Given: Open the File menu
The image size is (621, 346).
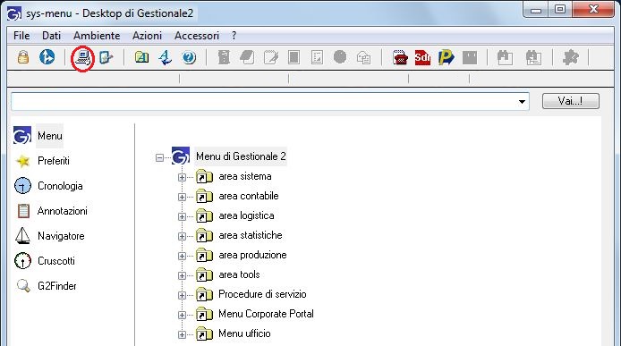Looking at the screenshot, I should click(21, 36).
